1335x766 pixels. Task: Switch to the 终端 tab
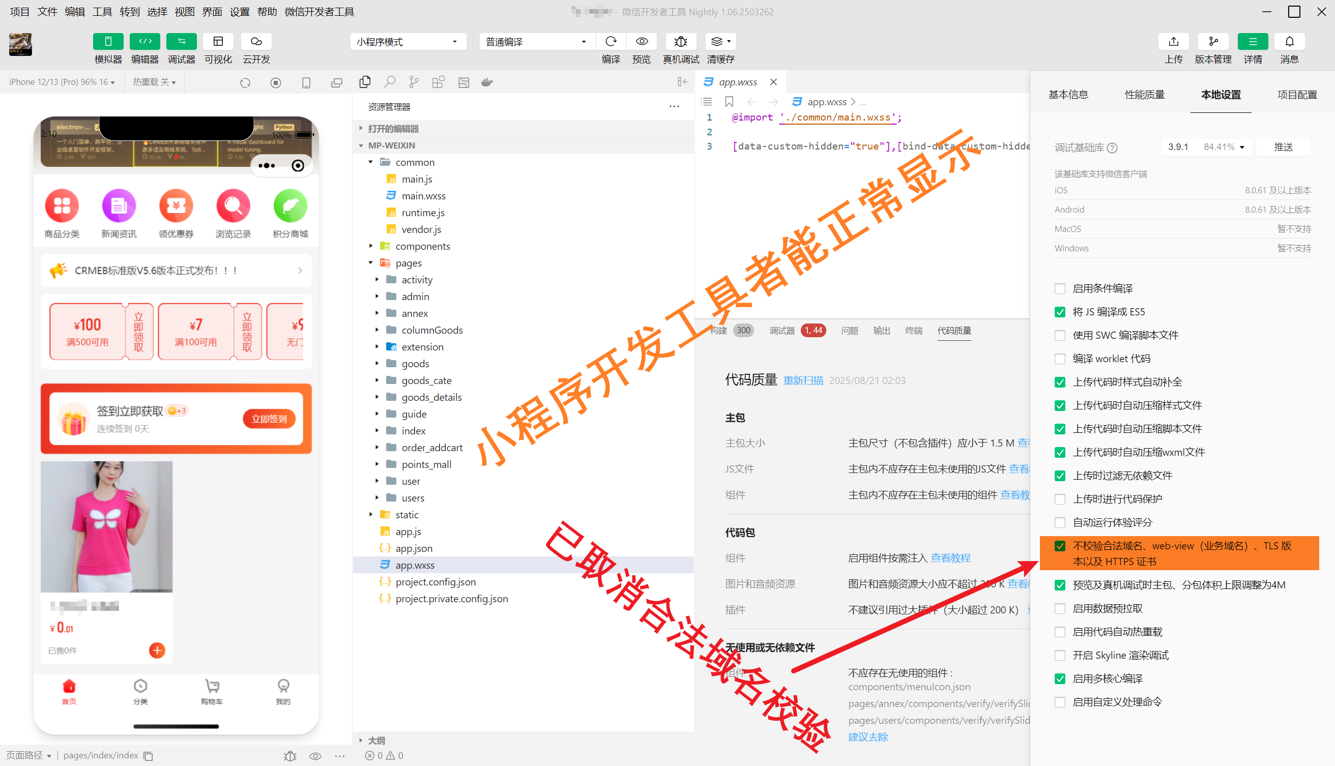(x=914, y=331)
